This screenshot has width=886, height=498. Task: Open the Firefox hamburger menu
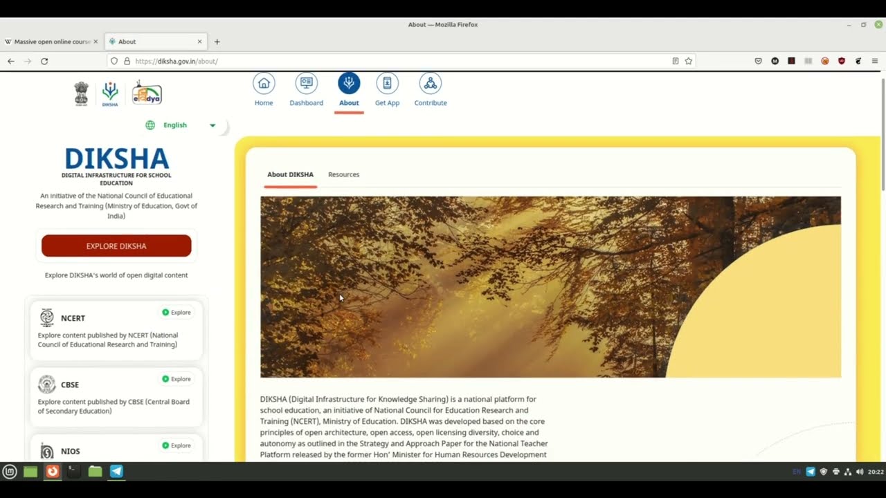coord(874,62)
